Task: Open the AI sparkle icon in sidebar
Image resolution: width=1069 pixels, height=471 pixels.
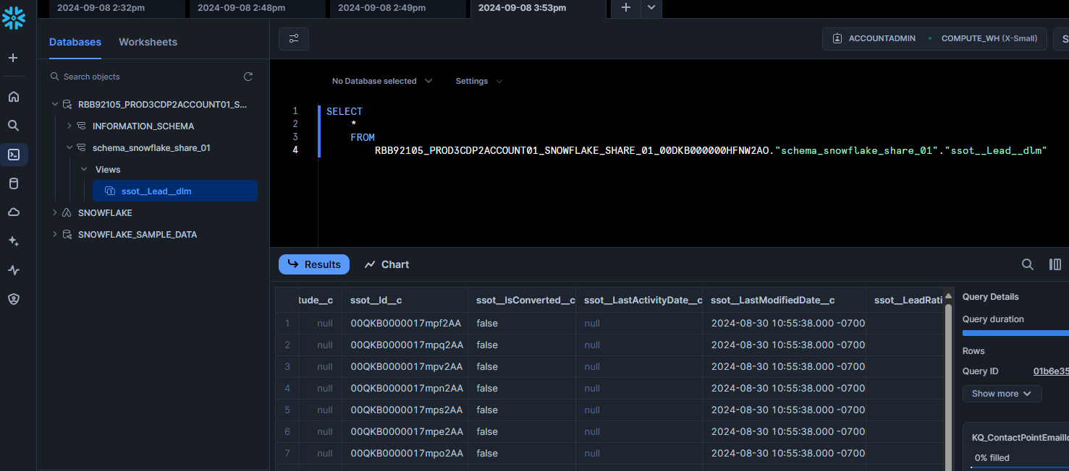Action: [13, 241]
